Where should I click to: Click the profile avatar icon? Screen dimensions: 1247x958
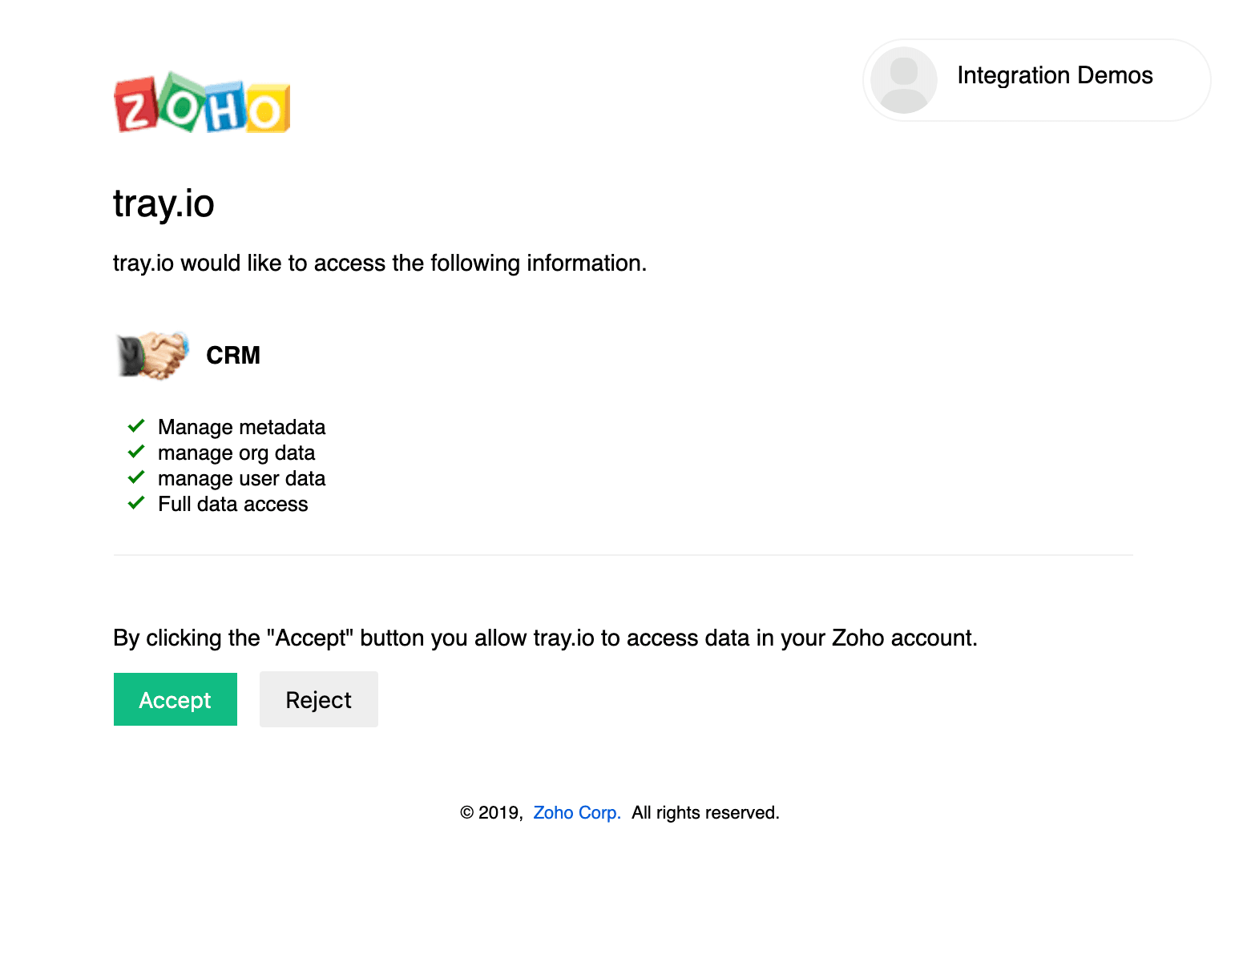point(903,80)
